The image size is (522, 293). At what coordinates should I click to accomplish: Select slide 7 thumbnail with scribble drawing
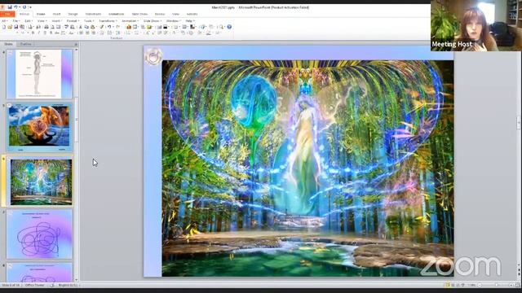point(39,234)
